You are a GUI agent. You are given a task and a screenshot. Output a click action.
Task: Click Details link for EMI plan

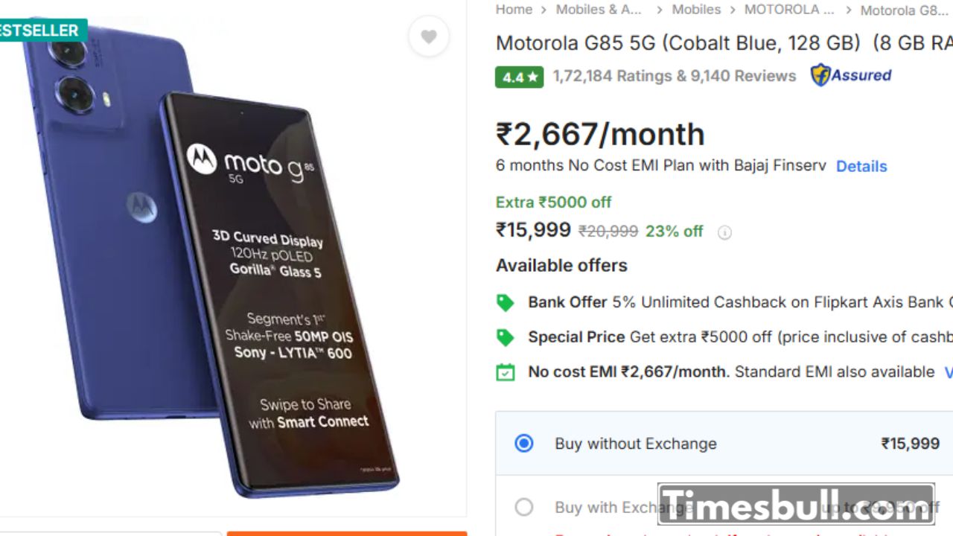[861, 166]
